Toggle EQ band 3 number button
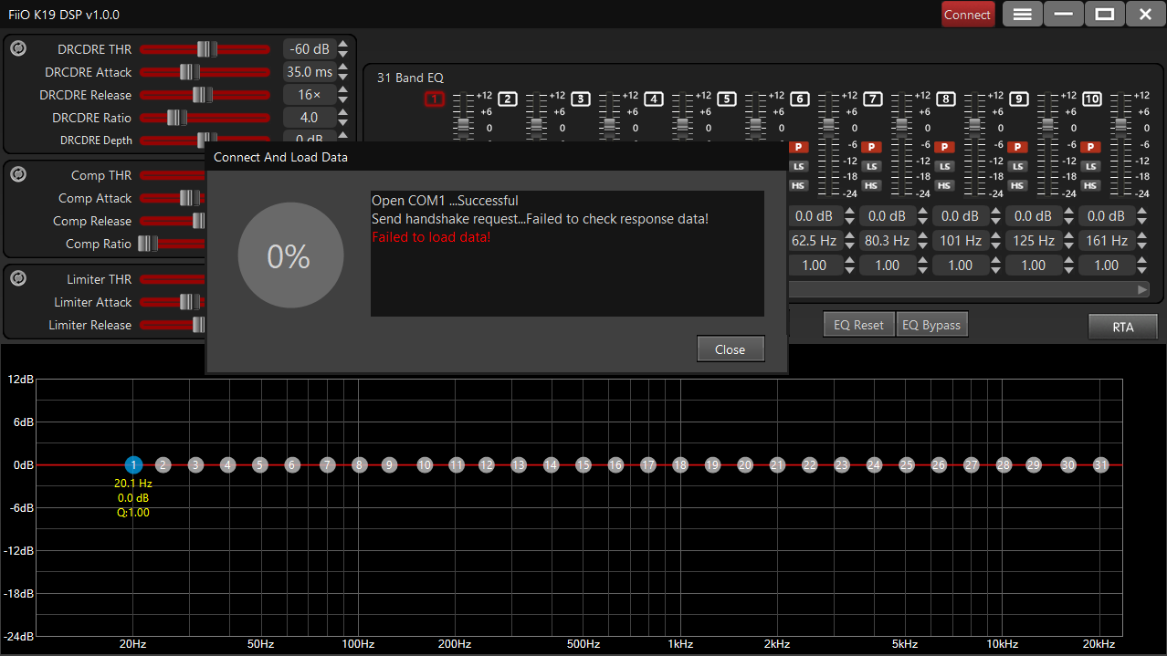Screen dimensions: 1167x656 tap(581, 99)
